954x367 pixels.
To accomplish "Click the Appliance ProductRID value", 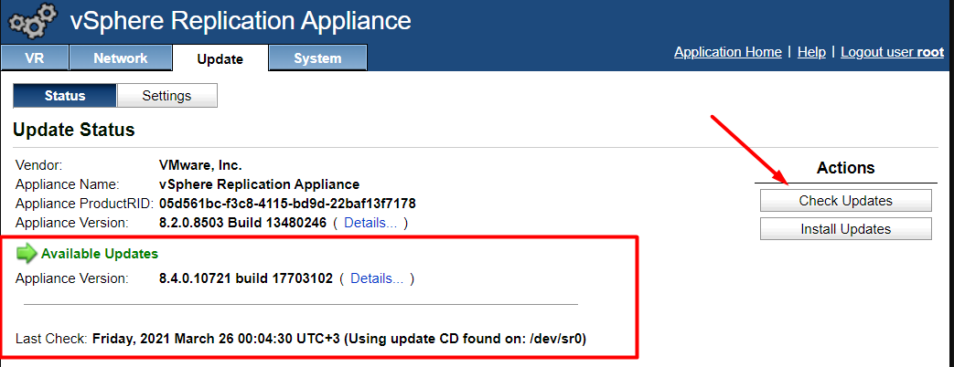I will click(286, 204).
